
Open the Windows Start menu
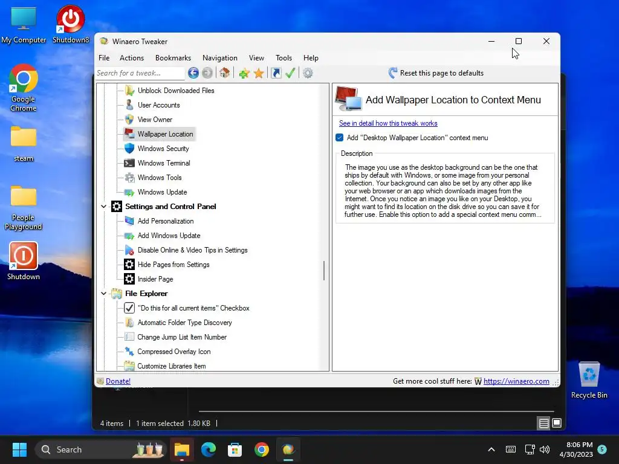click(19, 449)
